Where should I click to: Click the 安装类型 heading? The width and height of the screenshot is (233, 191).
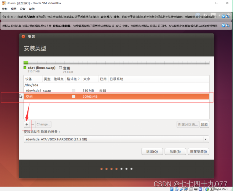click(x=35, y=48)
